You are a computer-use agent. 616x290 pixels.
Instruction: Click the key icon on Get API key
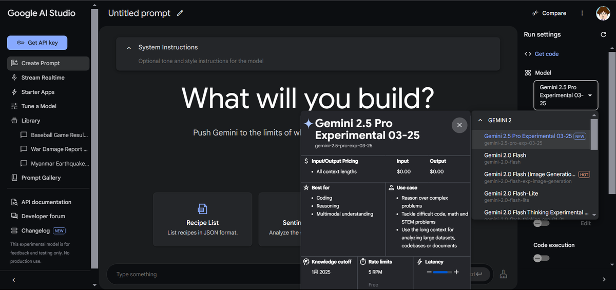pos(21,43)
